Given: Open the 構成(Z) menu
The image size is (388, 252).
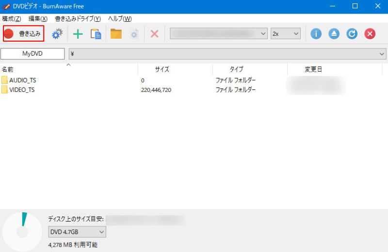Looking at the screenshot, I should 11,19.
